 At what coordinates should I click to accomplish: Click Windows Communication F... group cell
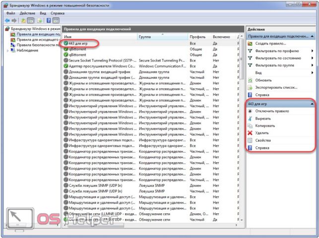tap(162, 66)
